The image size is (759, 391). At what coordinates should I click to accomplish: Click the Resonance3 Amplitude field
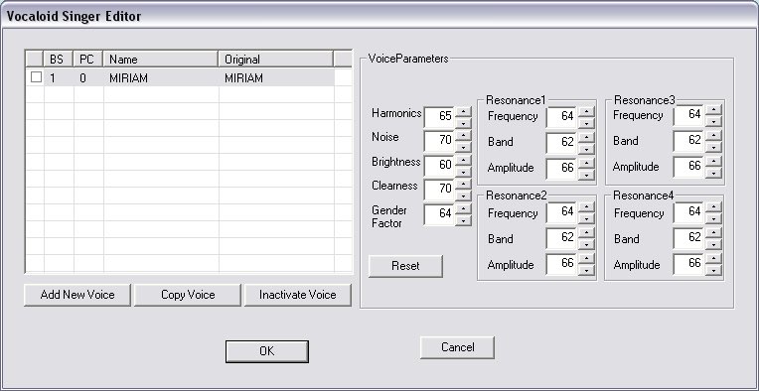(x=689, y=167)
